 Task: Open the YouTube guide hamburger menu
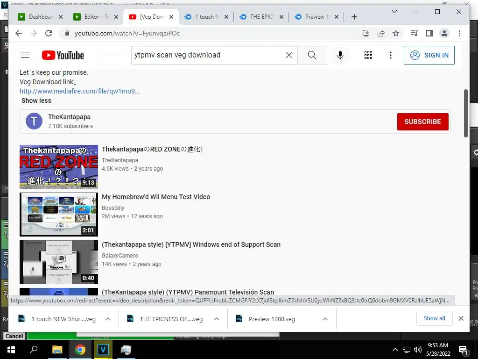25,55
